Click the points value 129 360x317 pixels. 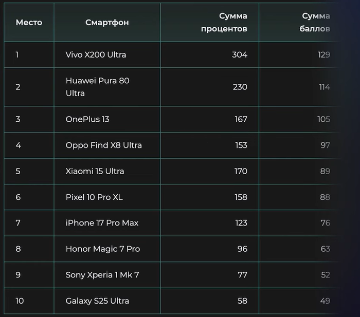tap(323, 54)
